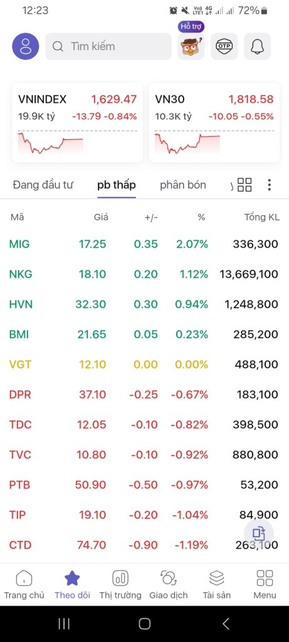
Task: Switch watchlist to grid view icon
Action: [x=244, y=185]
